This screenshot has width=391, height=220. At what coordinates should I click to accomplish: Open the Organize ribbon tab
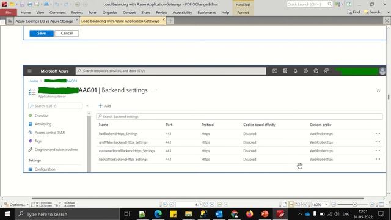pos(110,12)
